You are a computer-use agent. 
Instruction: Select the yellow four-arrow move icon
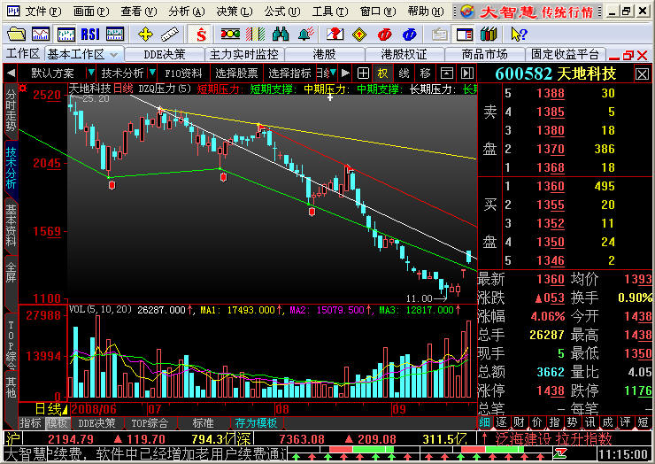coord(145,34)
